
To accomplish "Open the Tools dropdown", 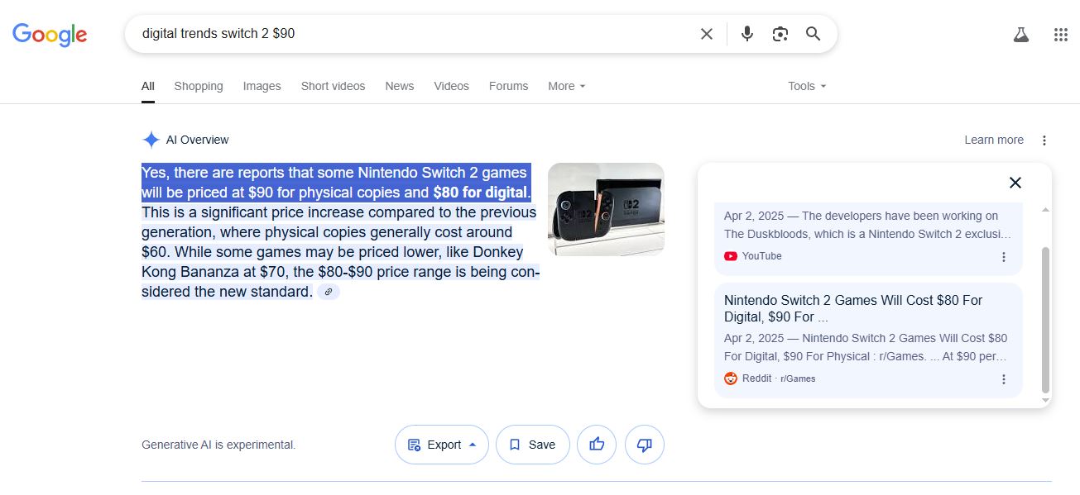I will [807, 86].
